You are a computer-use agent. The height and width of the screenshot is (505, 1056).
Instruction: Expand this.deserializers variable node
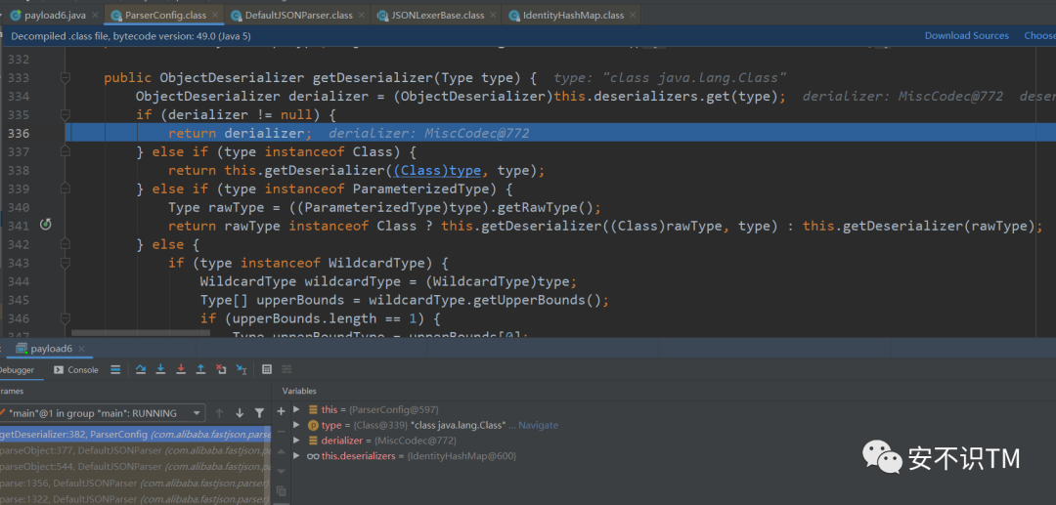[297, 456]
